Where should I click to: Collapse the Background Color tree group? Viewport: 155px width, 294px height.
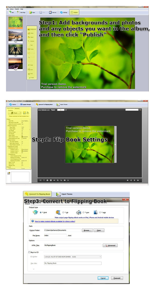coord(8,148)
